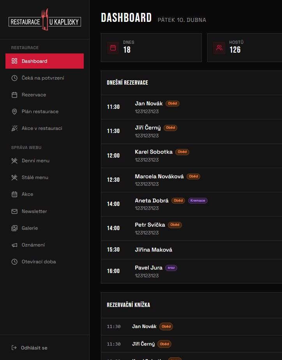Image resolution: width=282 pixels, height=360 pixels.
Task: Open the Stálé menu page
Action: 35,177
